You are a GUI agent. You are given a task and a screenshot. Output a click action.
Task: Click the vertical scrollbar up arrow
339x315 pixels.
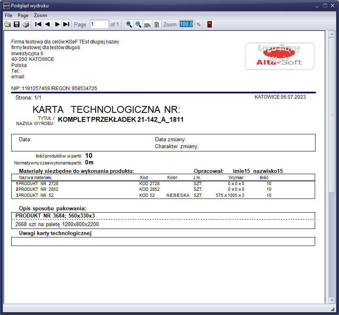(x=332, y=34)
